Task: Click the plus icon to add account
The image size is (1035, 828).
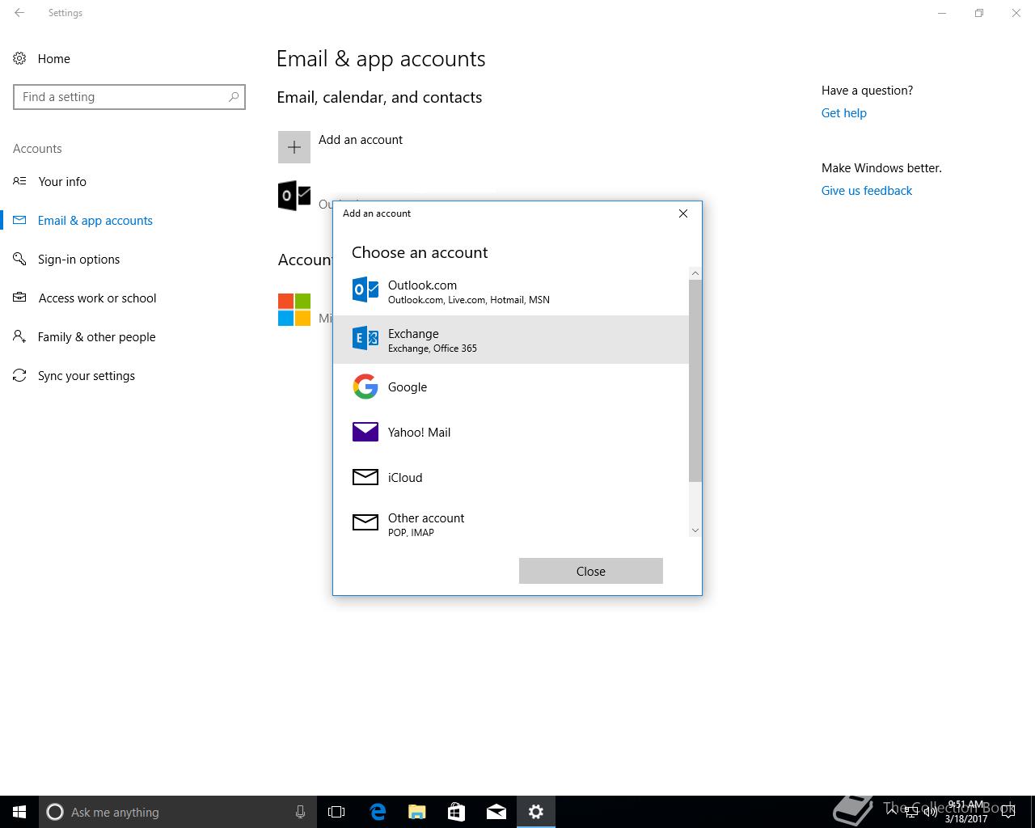Action: 294,147
